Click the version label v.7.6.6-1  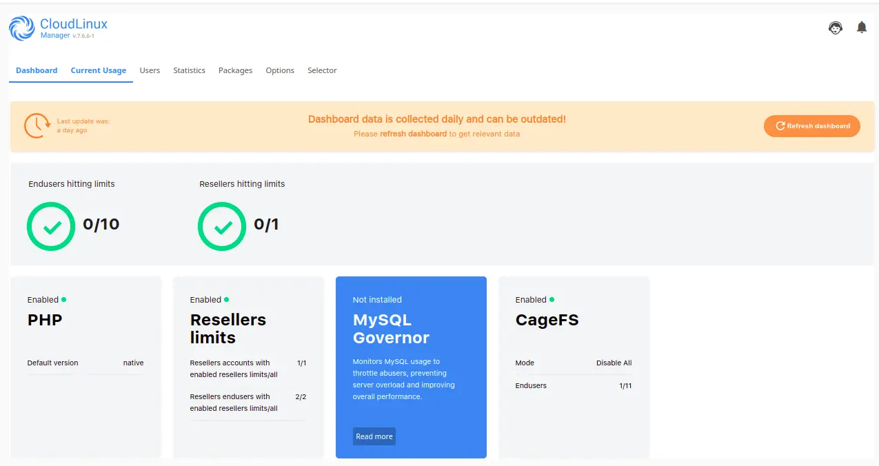[83, 36]
